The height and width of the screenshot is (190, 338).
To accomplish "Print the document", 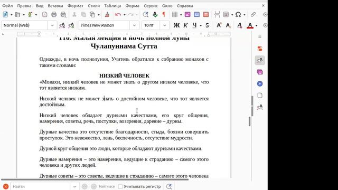I will [x=54, y=14].
